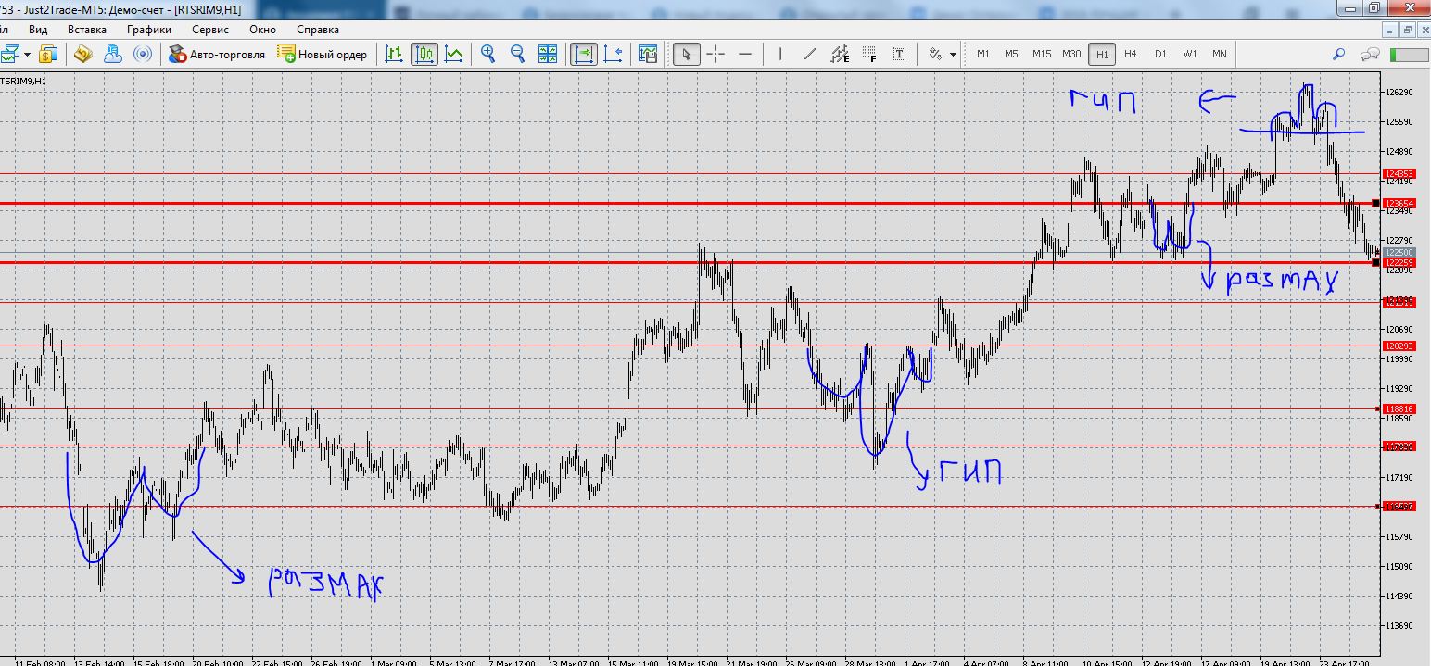The width and height of the screenshot is (1431, 666).
Task: Switch timeframe to W1
Action: pyautogui.click(x=1190, y=54)
